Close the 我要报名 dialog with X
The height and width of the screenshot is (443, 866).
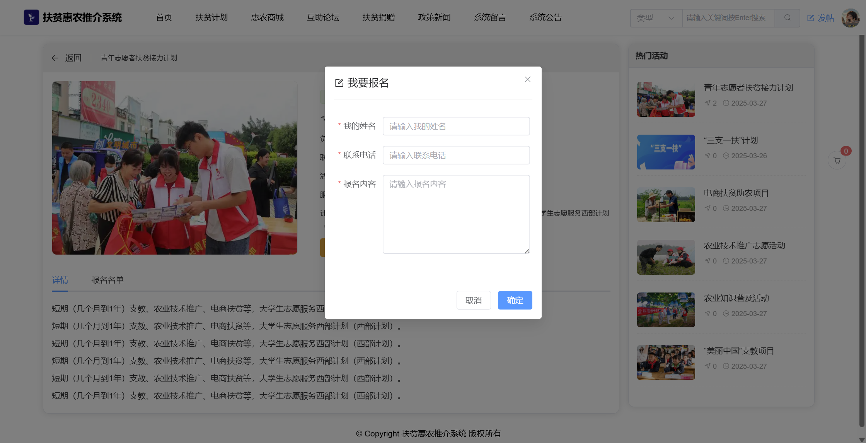click(527, 79)
